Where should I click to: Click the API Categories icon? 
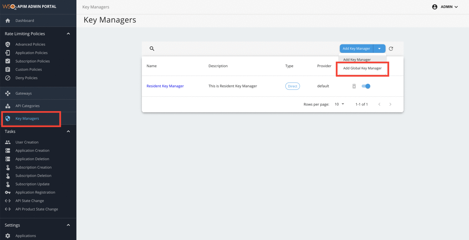8,106
